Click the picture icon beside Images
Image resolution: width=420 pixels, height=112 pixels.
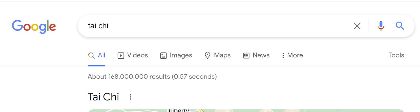pyautogui.click(x=163, y=55)
